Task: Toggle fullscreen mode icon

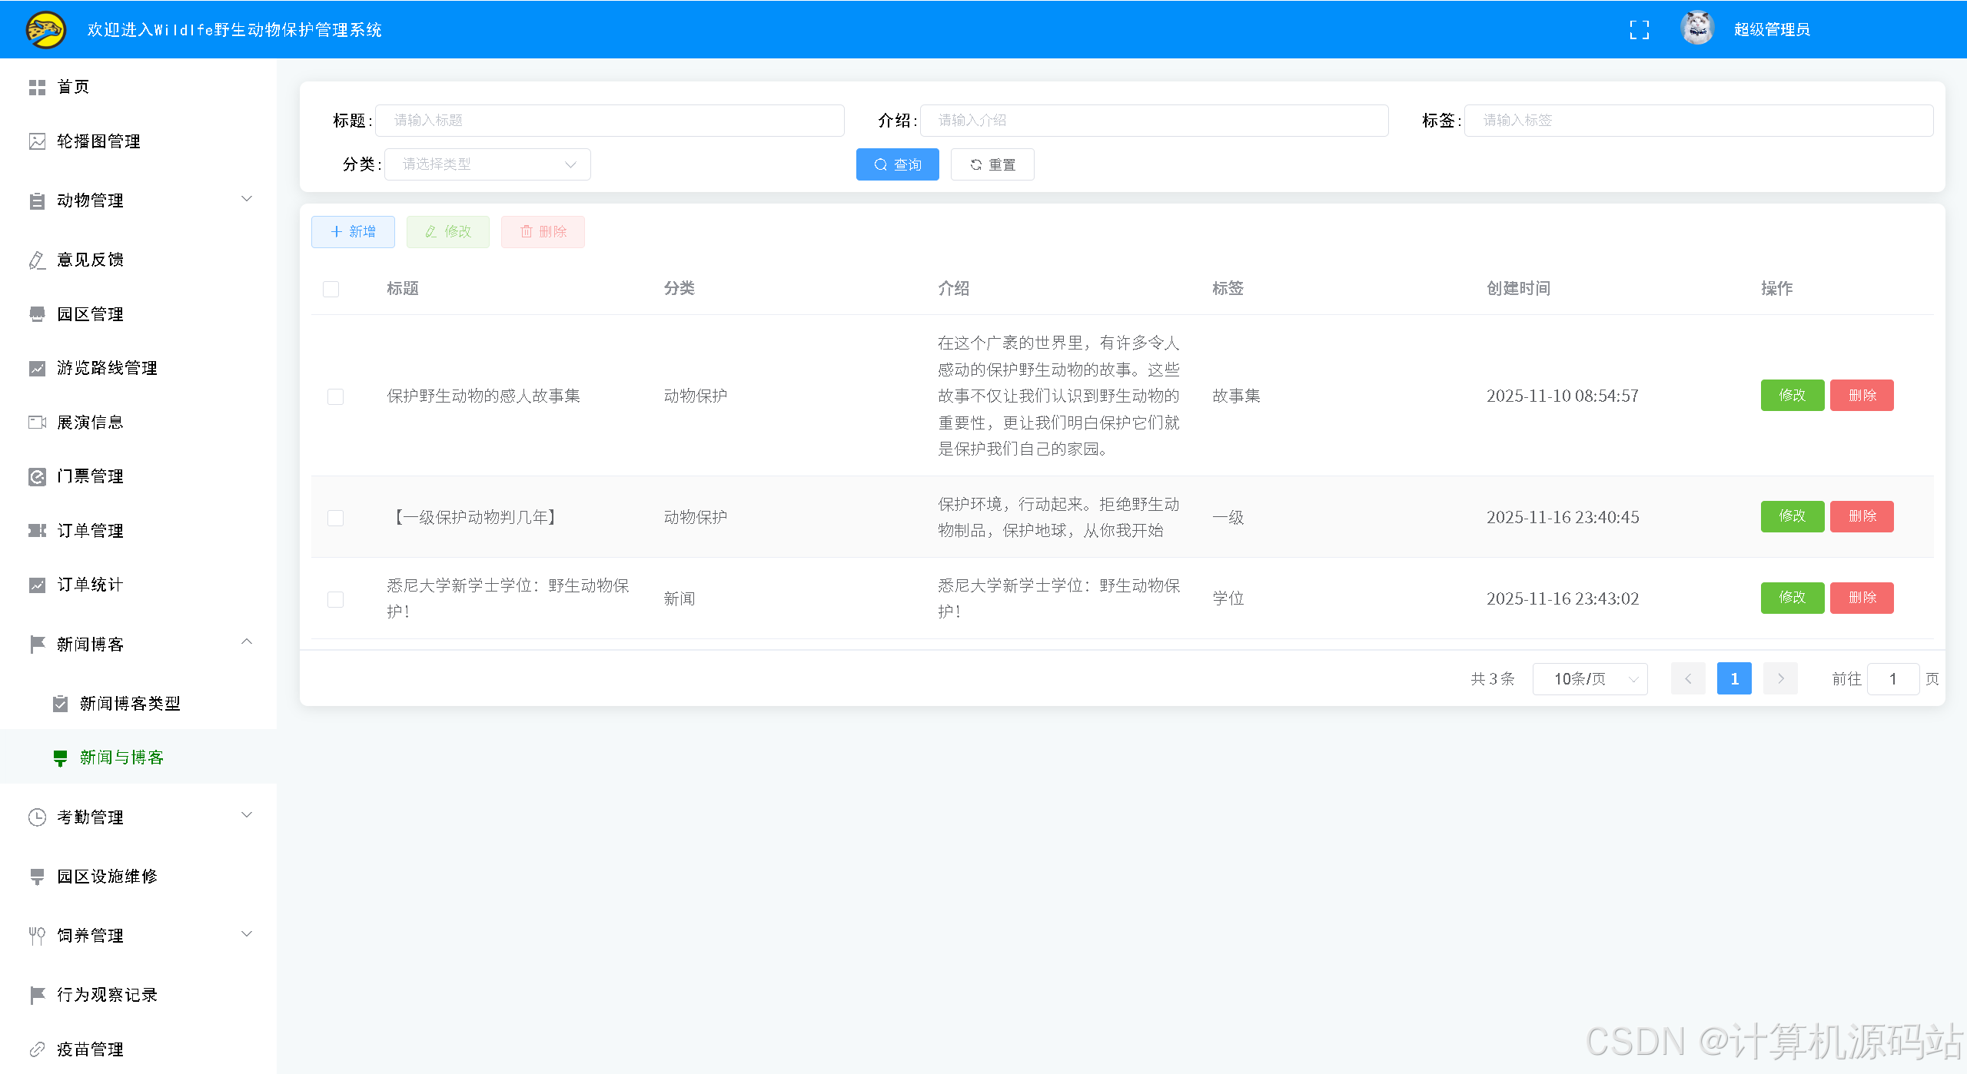Action: pos(1640,30)
